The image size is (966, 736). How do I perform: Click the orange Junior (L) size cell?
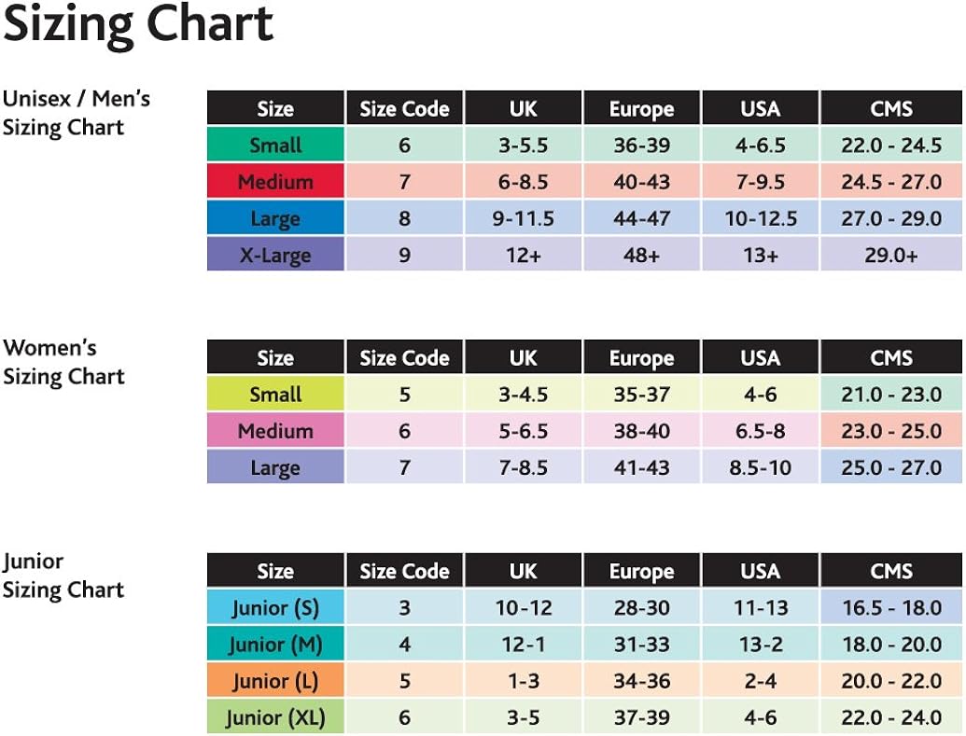[x=275, y=681]
